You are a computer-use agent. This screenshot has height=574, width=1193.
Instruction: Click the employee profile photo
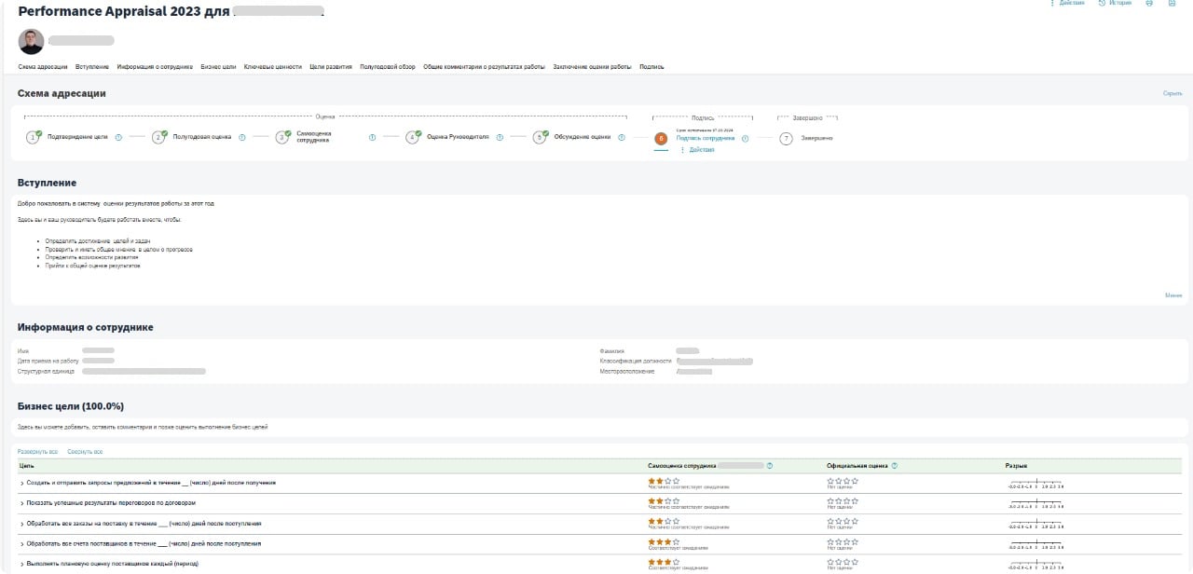click(x=31, y=42)
